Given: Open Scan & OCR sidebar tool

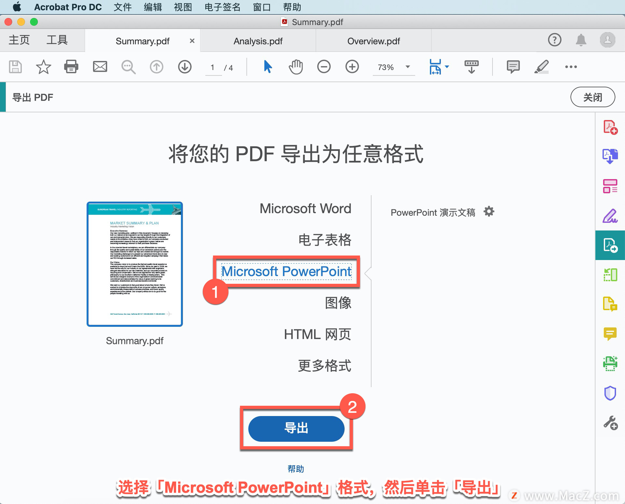Looking at the screenshot, I should pos(610,363).
